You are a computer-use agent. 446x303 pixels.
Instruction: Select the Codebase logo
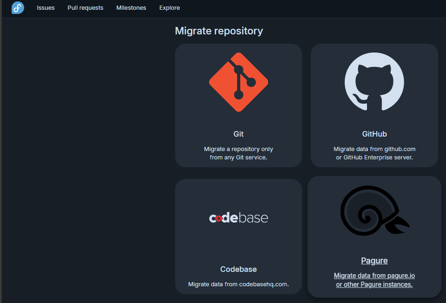[x=238, y=217]
